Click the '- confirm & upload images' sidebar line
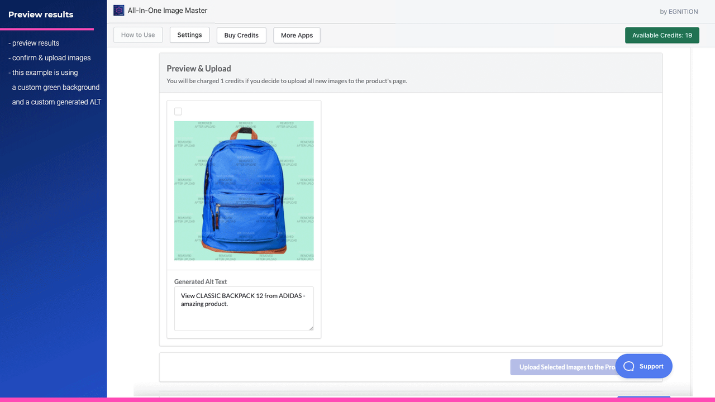The height and width of the screenshot is (402, 715). coord(49,58)
